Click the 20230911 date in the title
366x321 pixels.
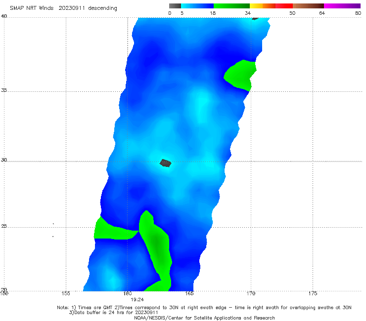click(x=71, y=8)
